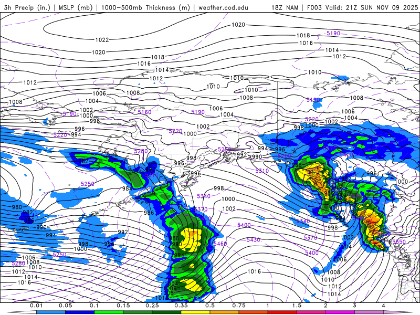The width and height of the screenshot is (420, 315).
Task: Click the '0.35' legend value
Action: [181, 306]
